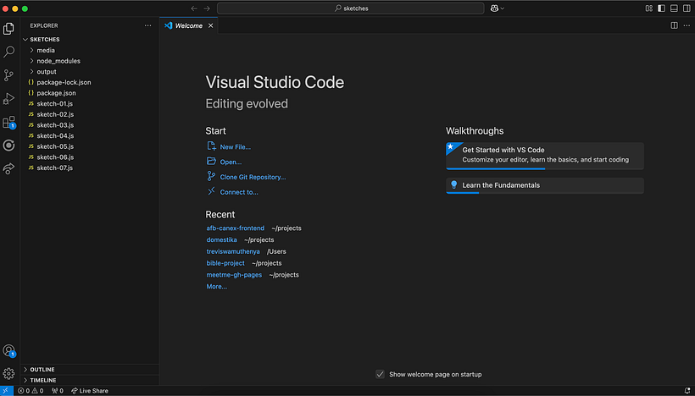Open Get Started with VS Code walkthrough

(545, 156)
